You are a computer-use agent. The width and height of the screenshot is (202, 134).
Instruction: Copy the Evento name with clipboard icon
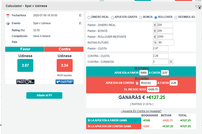point(80,23)
